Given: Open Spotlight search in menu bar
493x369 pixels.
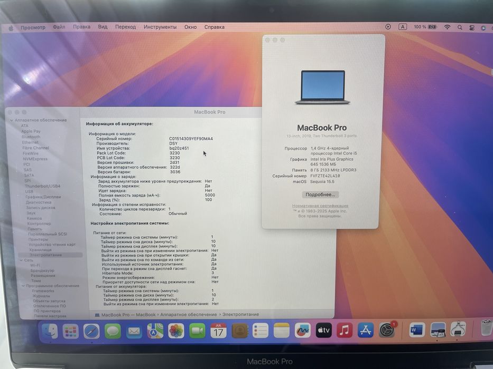Looking at the screenshot, I should click(x=460, y=27).
